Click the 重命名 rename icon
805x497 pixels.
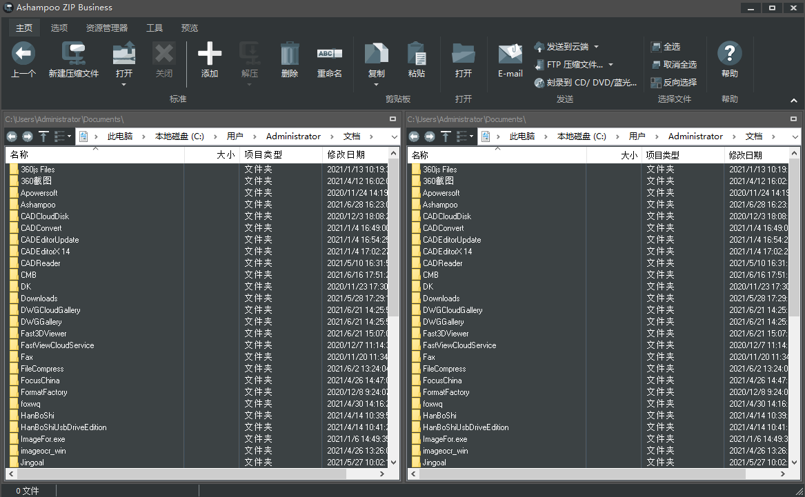pos(330,53)
